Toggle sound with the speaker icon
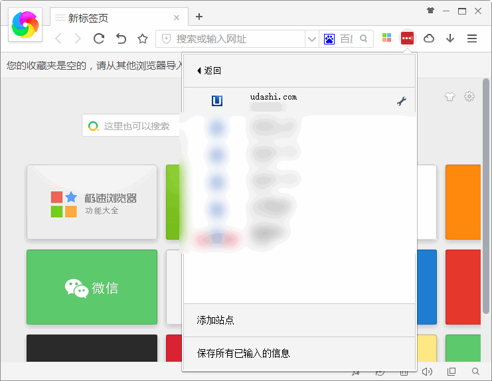Screen dimensions: 492x381 tap(428, 372)
